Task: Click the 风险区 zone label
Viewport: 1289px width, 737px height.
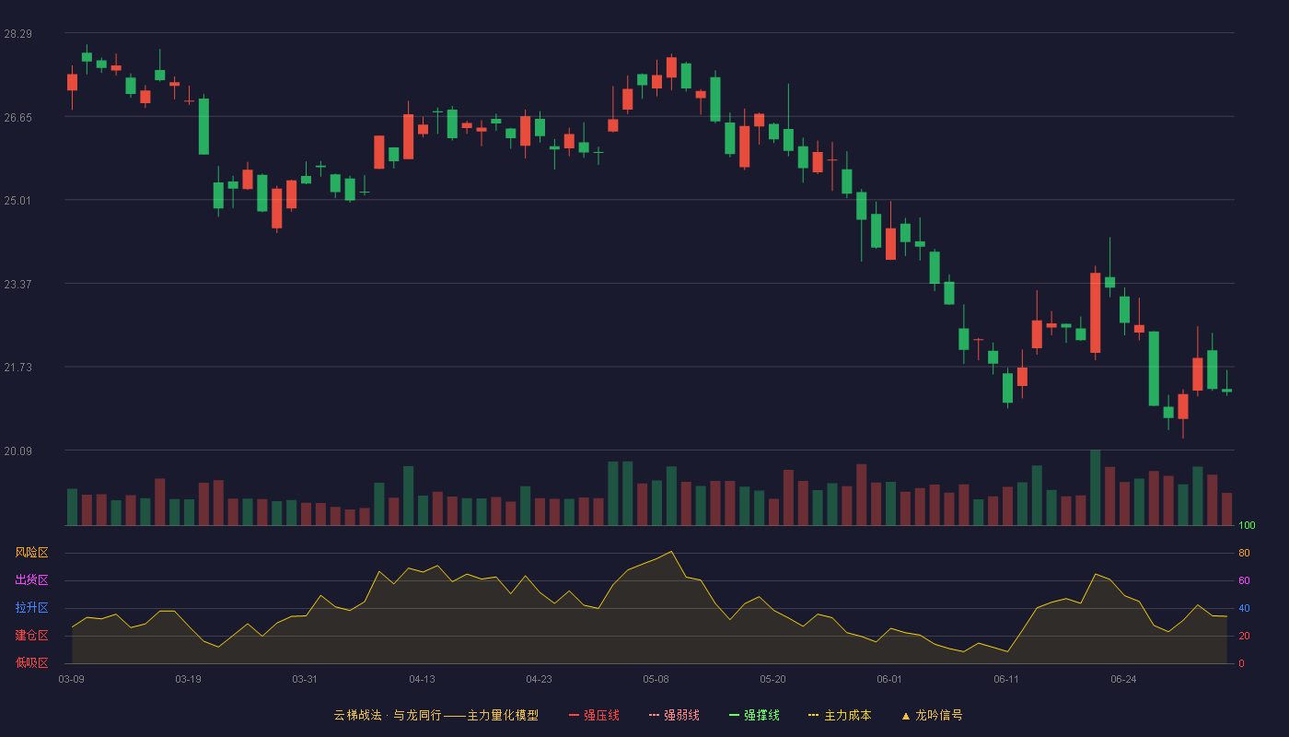Action: coord(32,553)
